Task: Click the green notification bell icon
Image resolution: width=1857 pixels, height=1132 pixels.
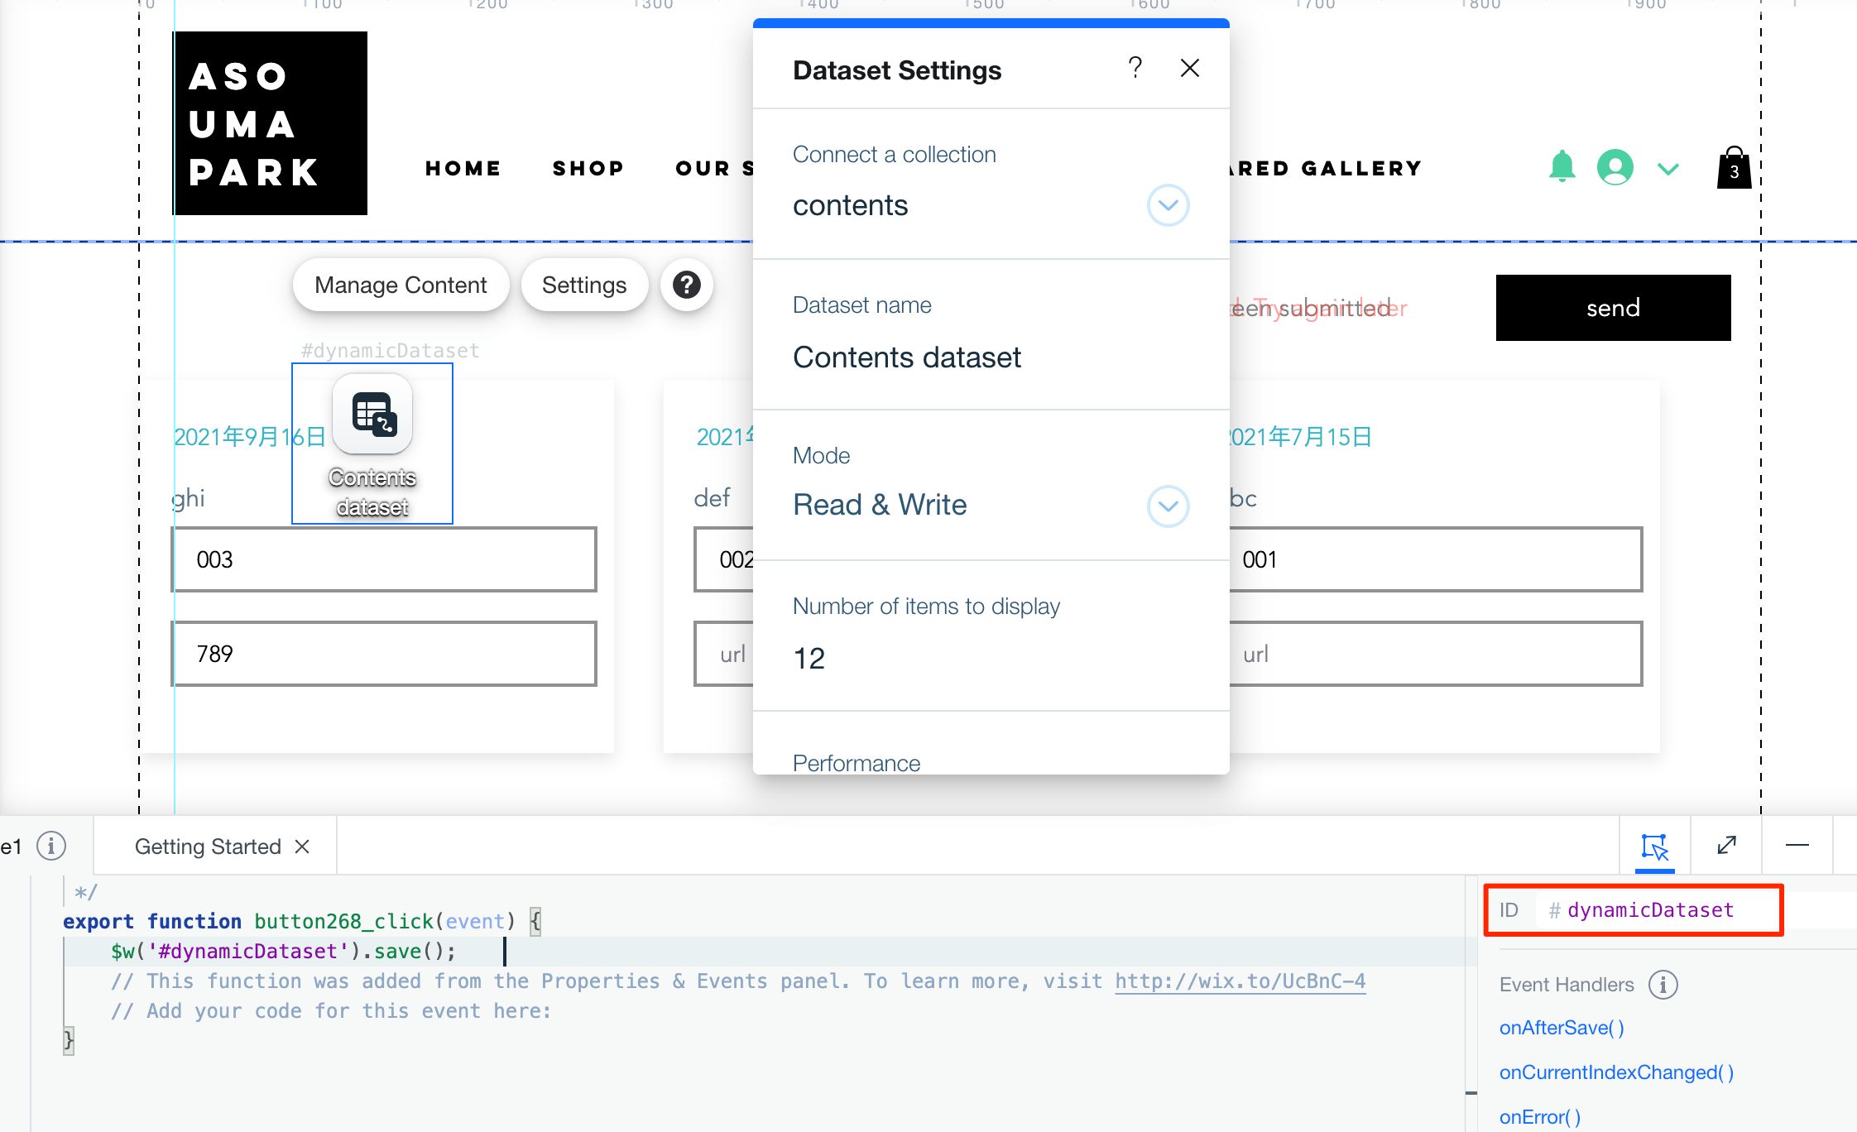Action: click(1562, 167)
